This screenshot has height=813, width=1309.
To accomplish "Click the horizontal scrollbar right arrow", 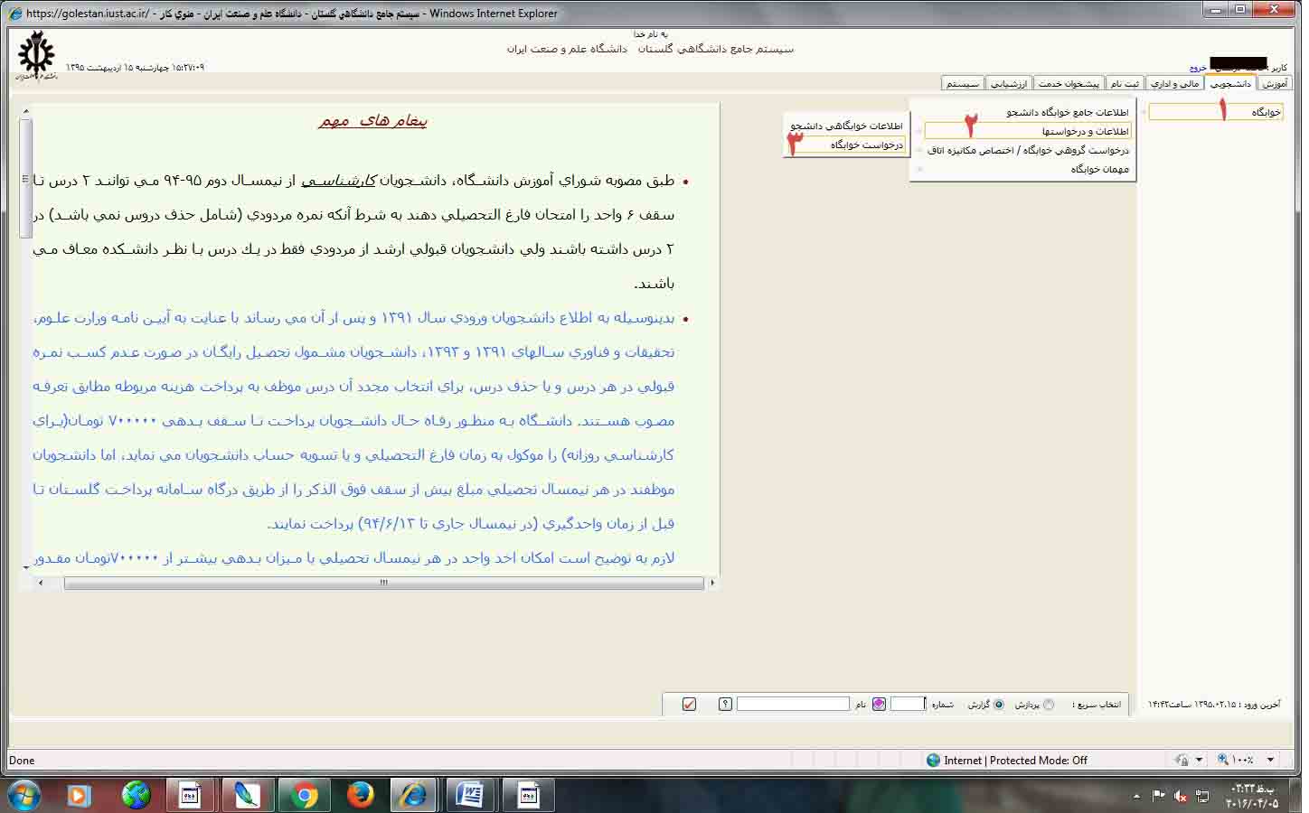I will (x=712, y=583).
